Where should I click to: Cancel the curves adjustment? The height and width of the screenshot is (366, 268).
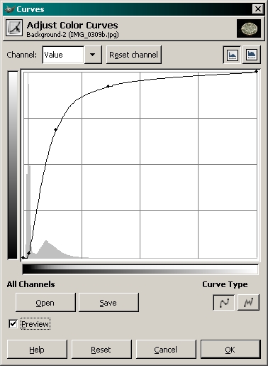coord(166,350)
